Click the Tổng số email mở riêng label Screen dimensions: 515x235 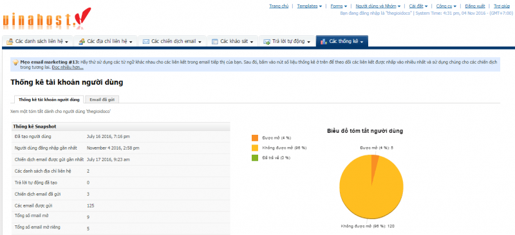[37, 227]
